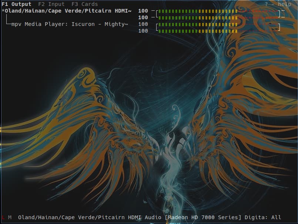
Task: Click the default-device asterisk before Oland/Hainan
Action: (x=3, y=11)
